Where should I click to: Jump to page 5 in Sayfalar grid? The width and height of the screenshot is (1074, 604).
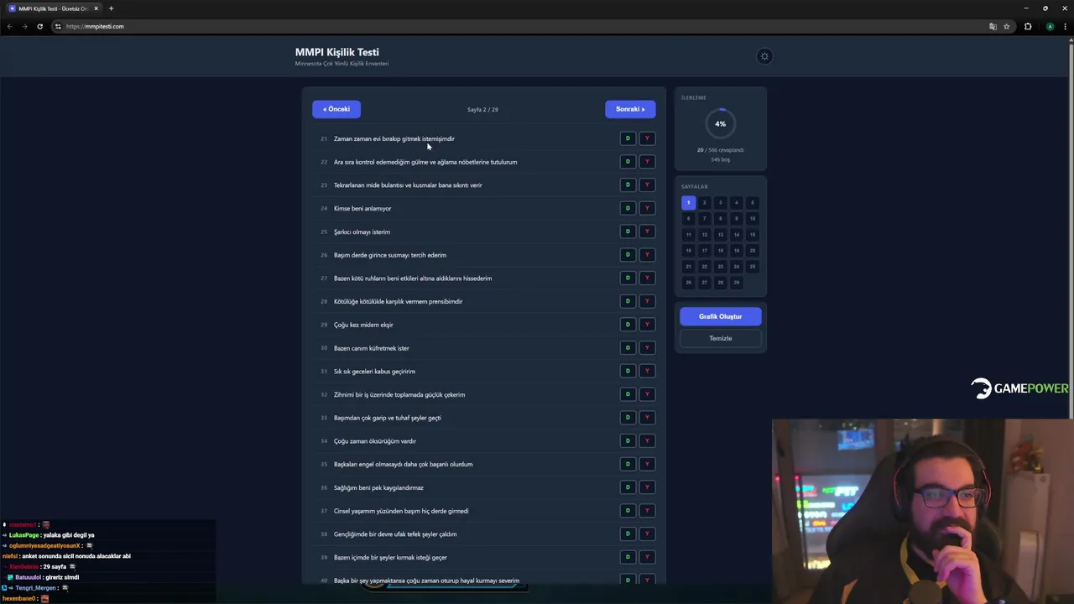click(x=752, y=202)
